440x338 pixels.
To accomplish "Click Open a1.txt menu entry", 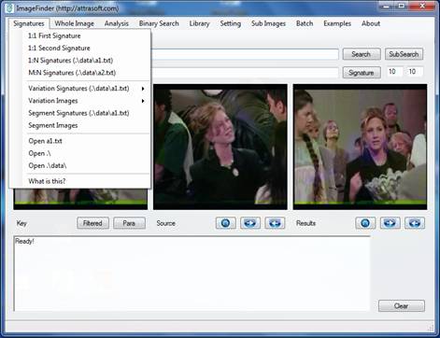I will coord(80,141).
